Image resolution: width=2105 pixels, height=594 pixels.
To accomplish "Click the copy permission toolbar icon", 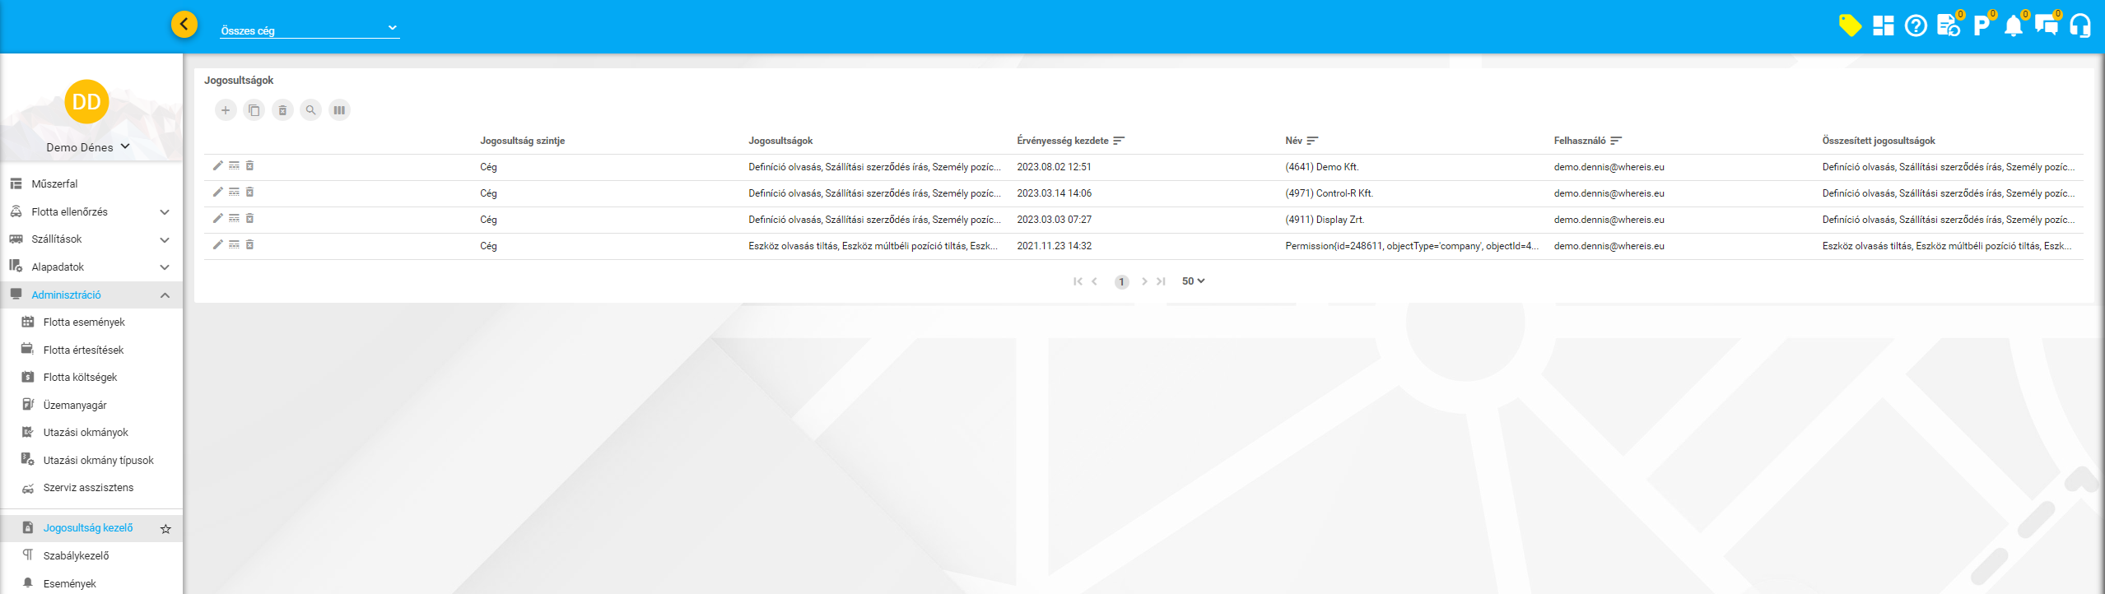I will coord(254,110).
